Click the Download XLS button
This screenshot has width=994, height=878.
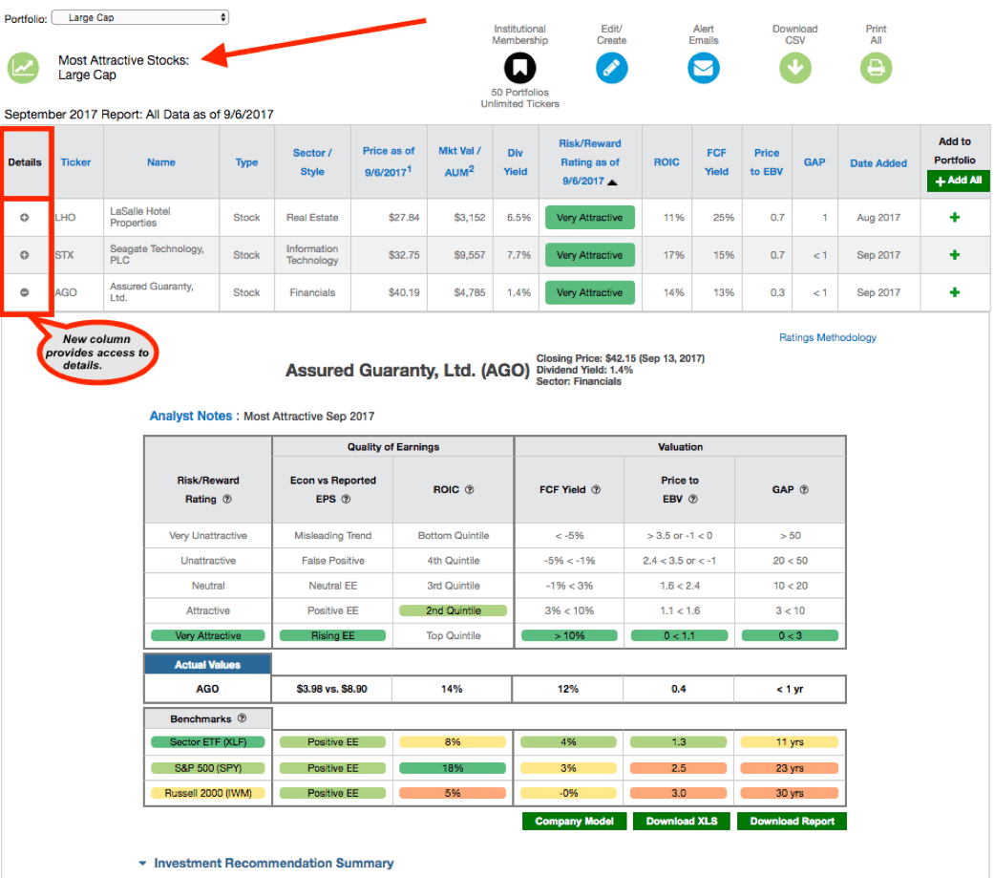click(682, 821)
